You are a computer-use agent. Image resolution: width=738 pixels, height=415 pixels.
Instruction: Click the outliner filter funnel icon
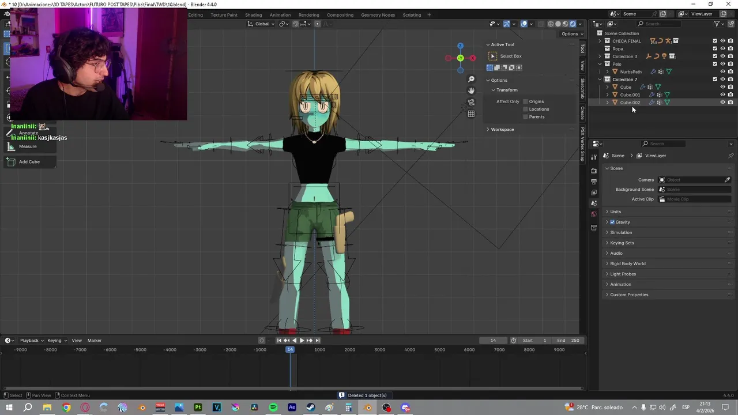[x=717, y=24]
